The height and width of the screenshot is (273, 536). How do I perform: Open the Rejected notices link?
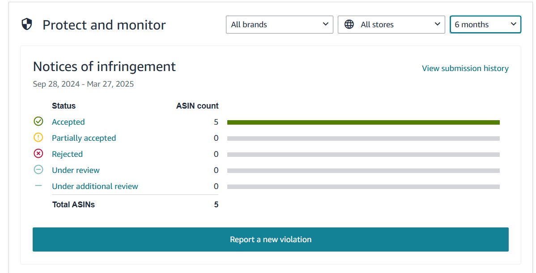pos(68,154)
